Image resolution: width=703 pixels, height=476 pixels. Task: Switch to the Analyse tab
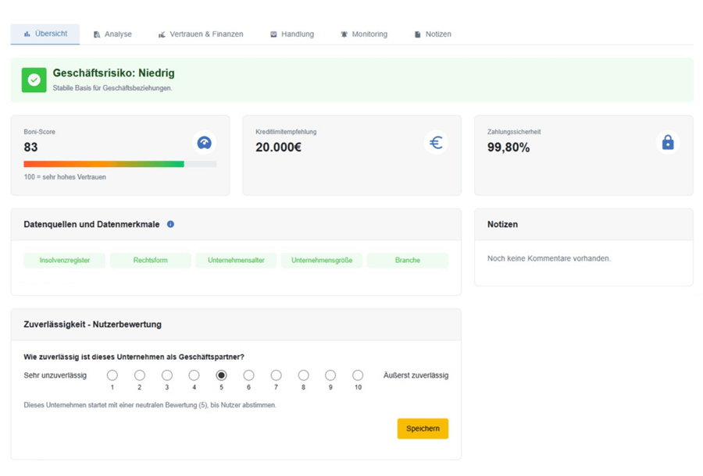point(112,34)
